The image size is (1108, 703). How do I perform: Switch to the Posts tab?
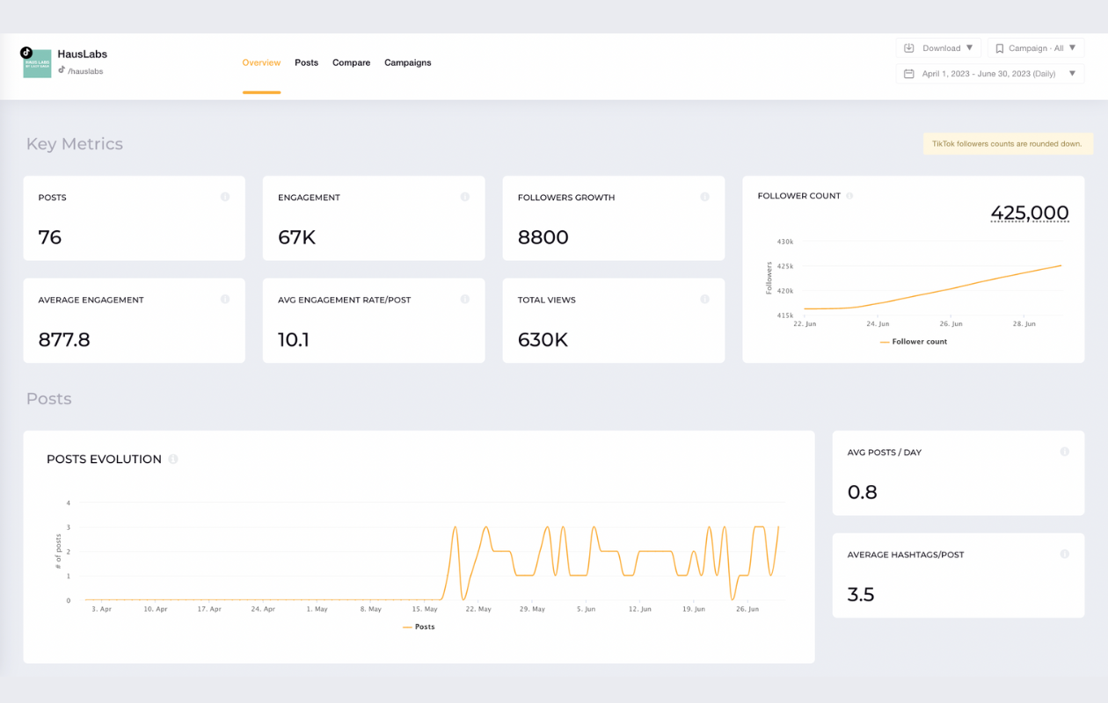click(x=306, y=62)
